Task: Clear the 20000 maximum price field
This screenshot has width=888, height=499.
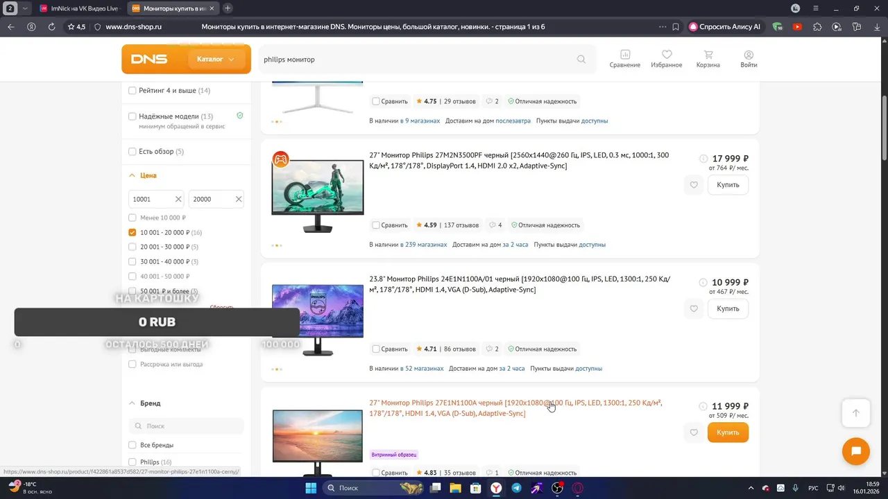Action: (239, 199)
